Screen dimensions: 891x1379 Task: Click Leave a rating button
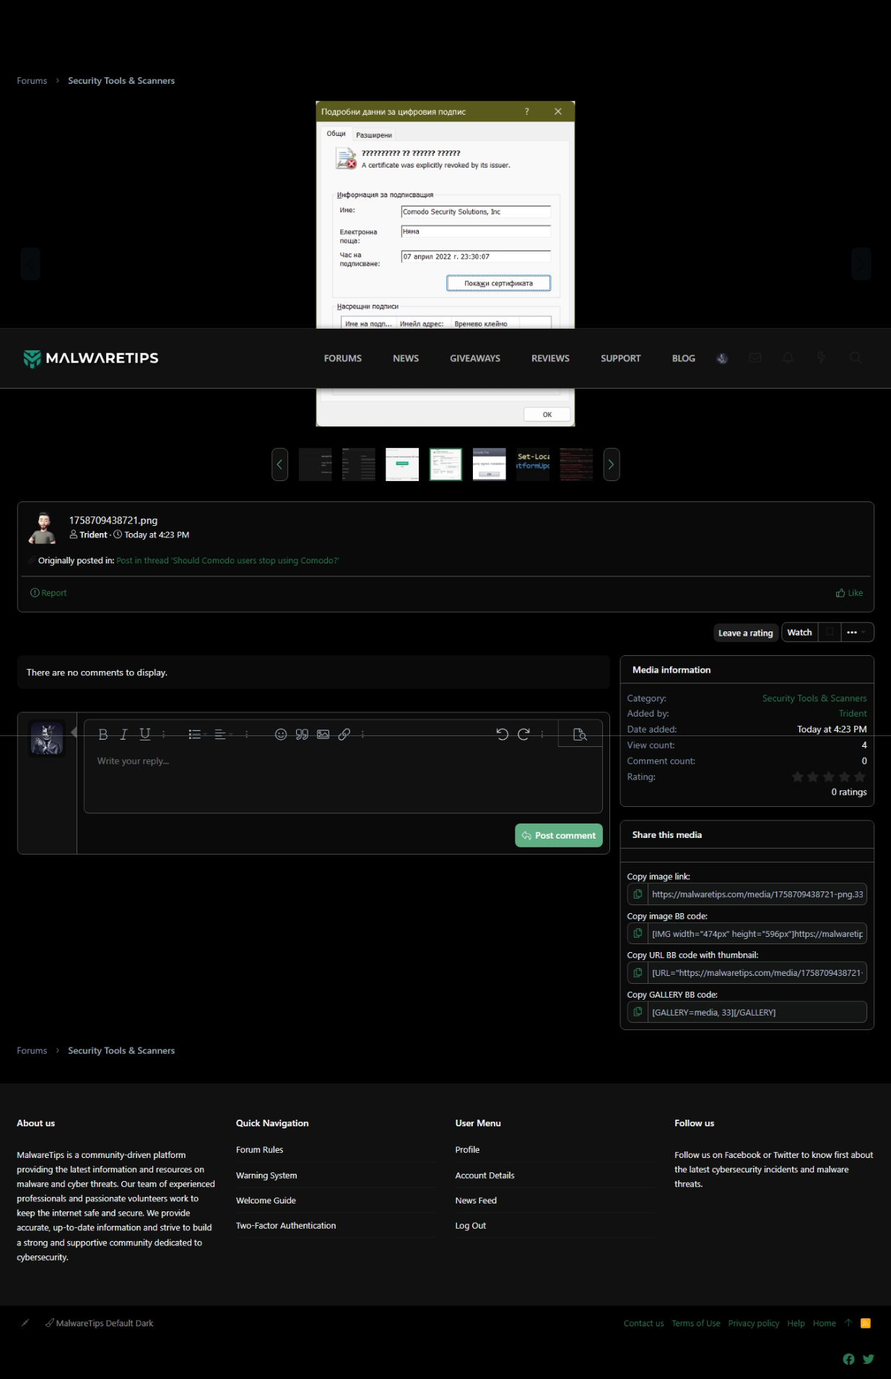tap(746, 633)
